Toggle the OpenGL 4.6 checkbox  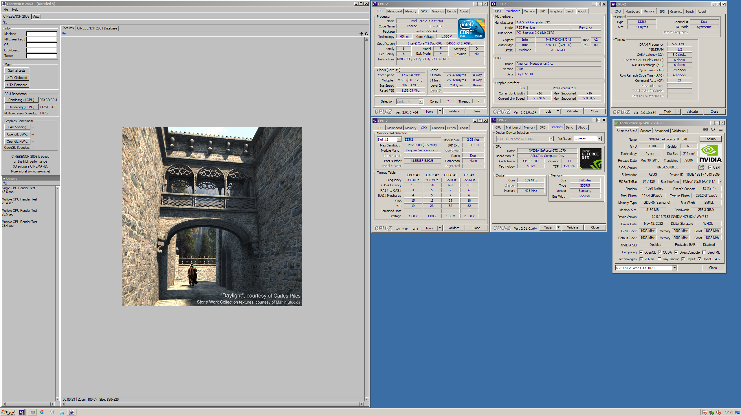[699, 259]
